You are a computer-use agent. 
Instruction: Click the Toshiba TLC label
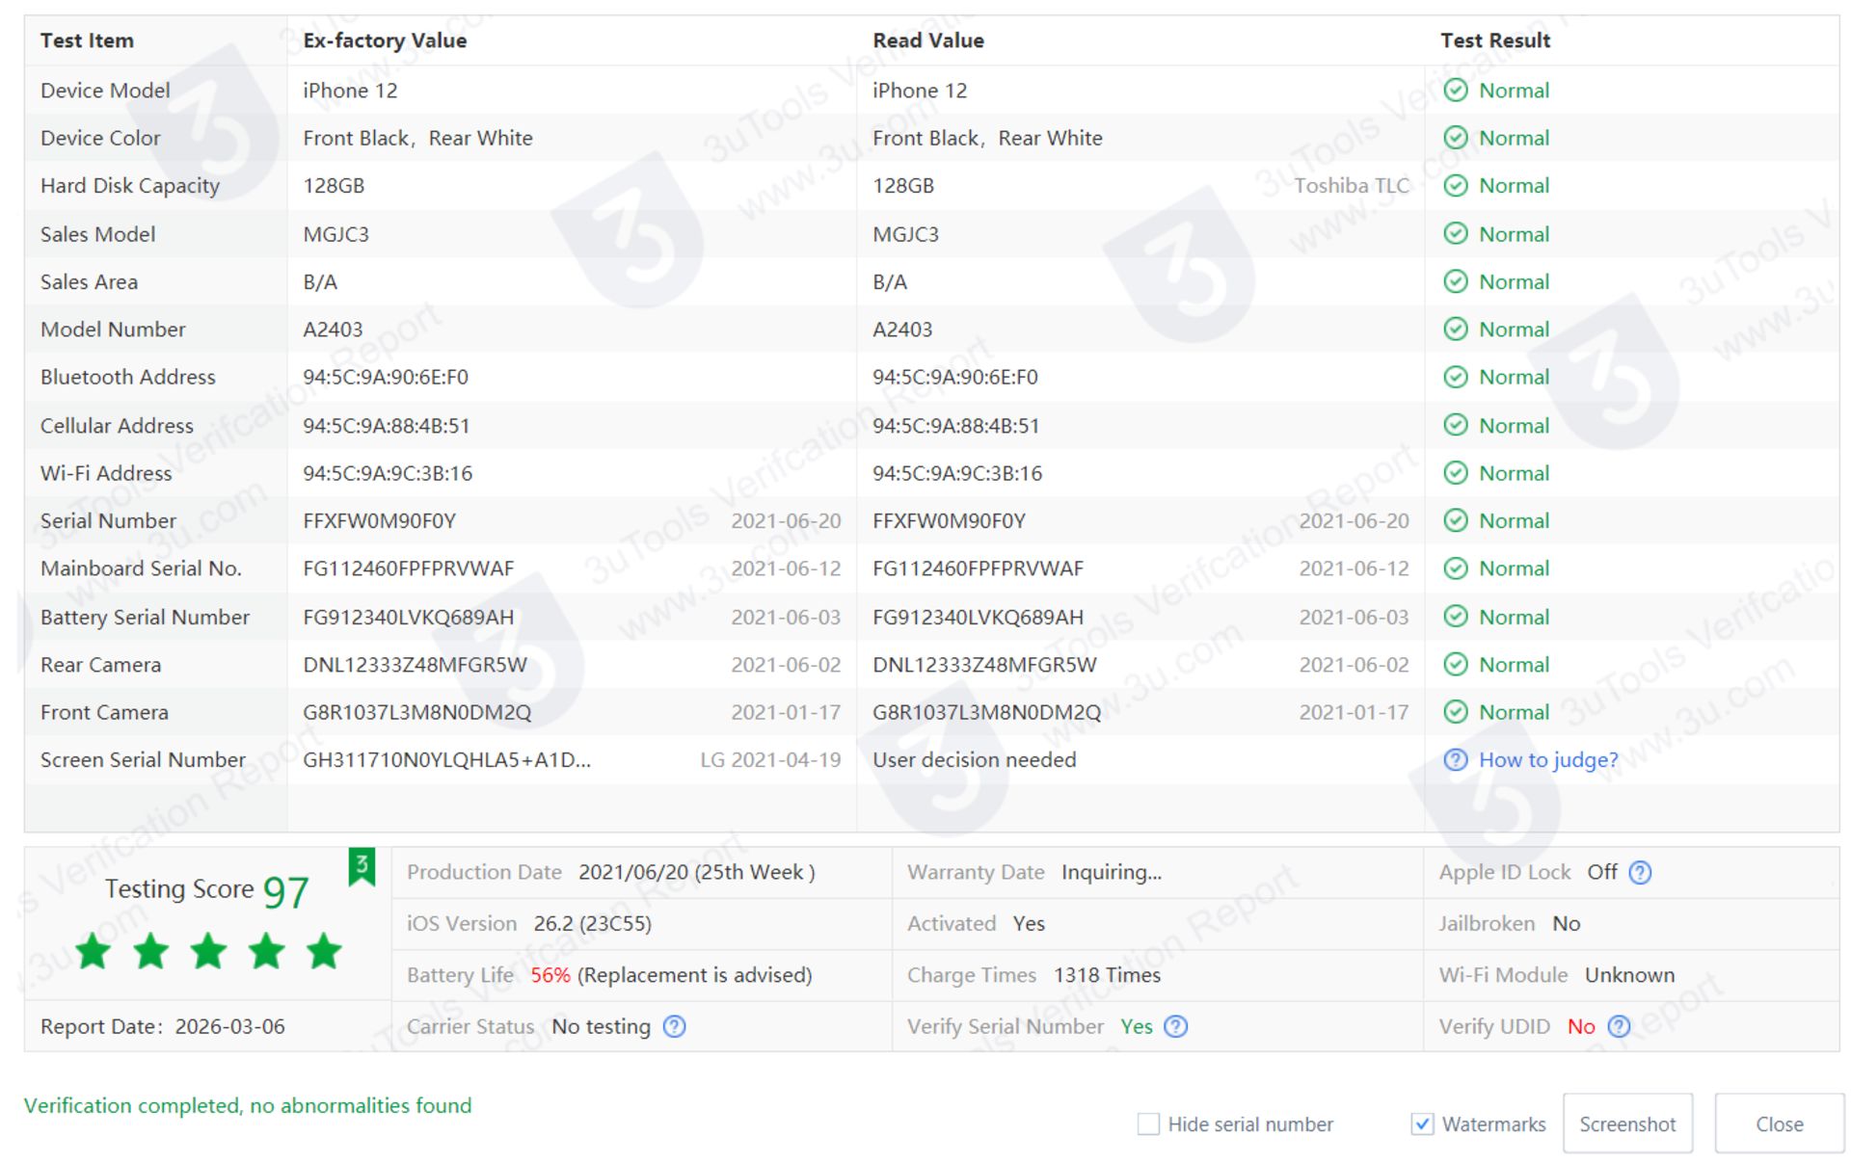point(1351,186)
